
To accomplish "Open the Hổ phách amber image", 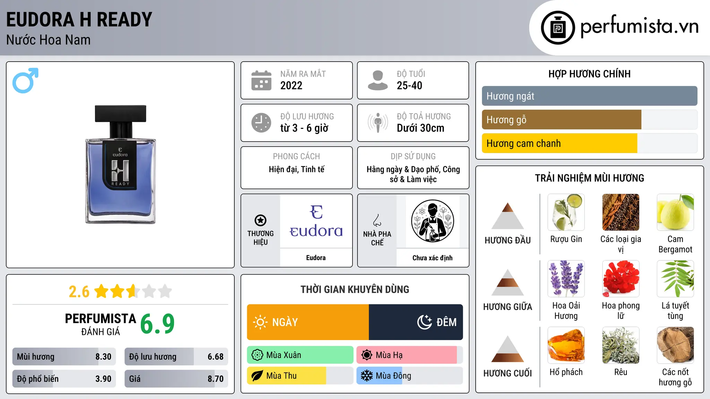I will point(566,345).
